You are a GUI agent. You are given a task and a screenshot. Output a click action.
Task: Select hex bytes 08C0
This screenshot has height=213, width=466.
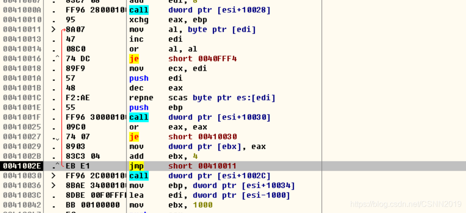(76, 49)
